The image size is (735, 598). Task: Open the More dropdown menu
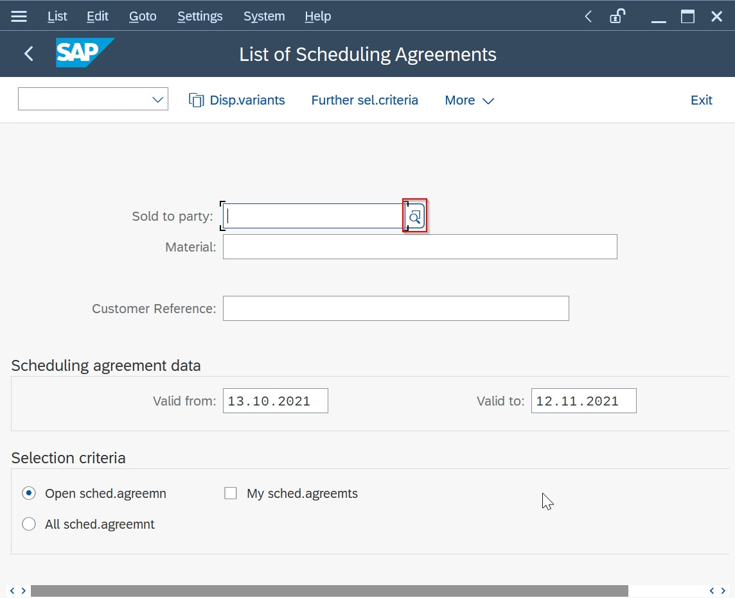click(x=470, y=100)
